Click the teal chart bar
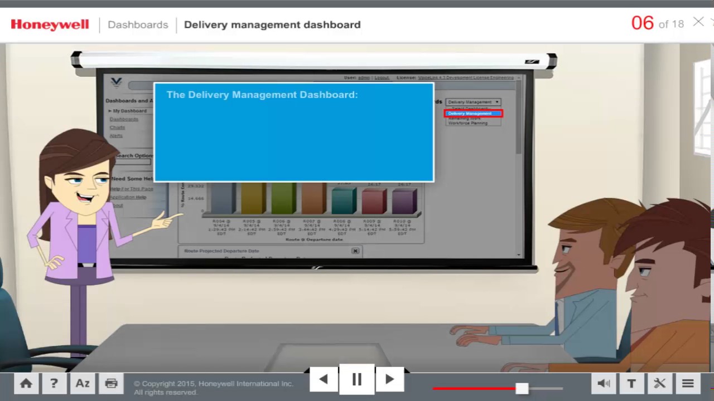 pyautogui.click(x=344, y=200)
